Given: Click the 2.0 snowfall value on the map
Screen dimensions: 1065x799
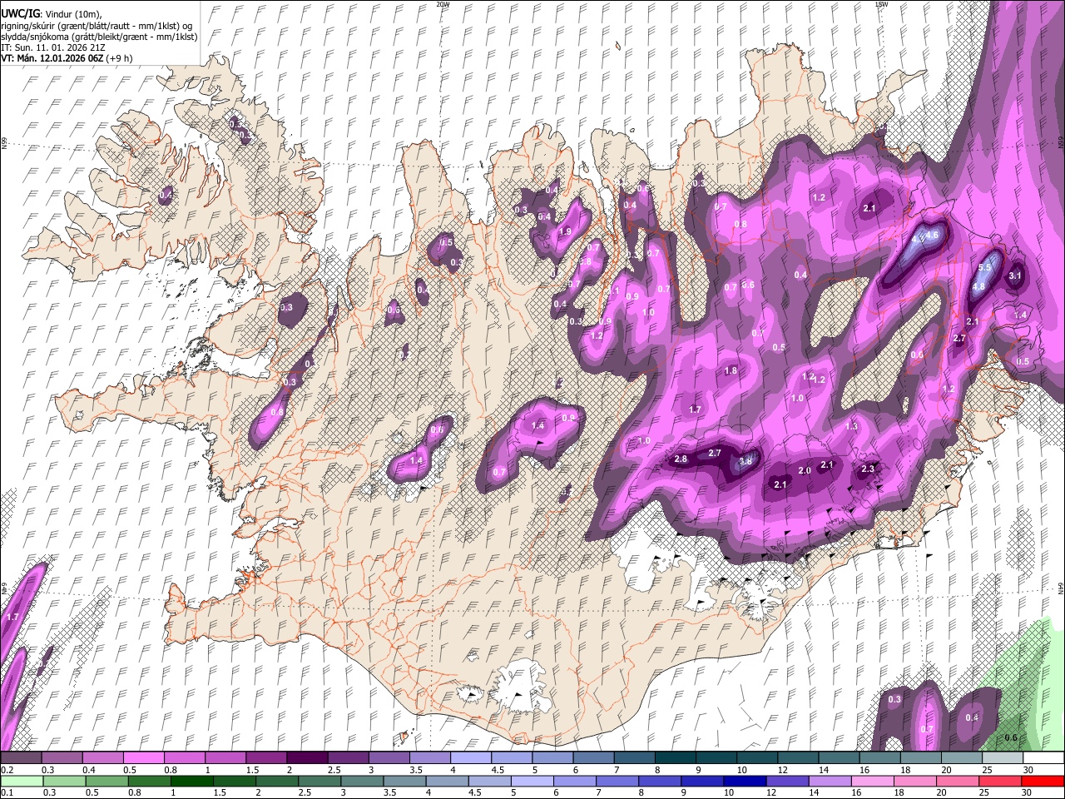Looking at the screenshot, I should pyautogui.click(x=805, y=470).
